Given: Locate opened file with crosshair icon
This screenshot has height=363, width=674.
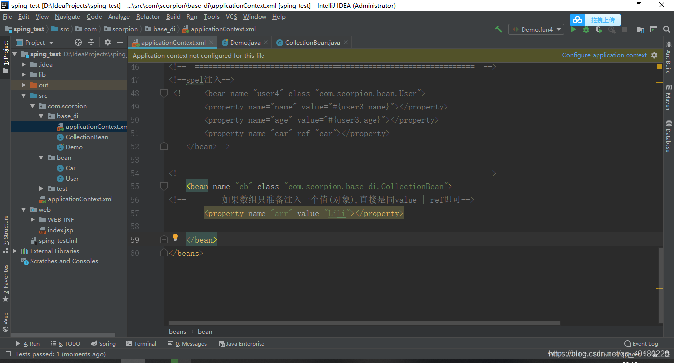Looking at the screenshot, I should (x=78, y=42).
